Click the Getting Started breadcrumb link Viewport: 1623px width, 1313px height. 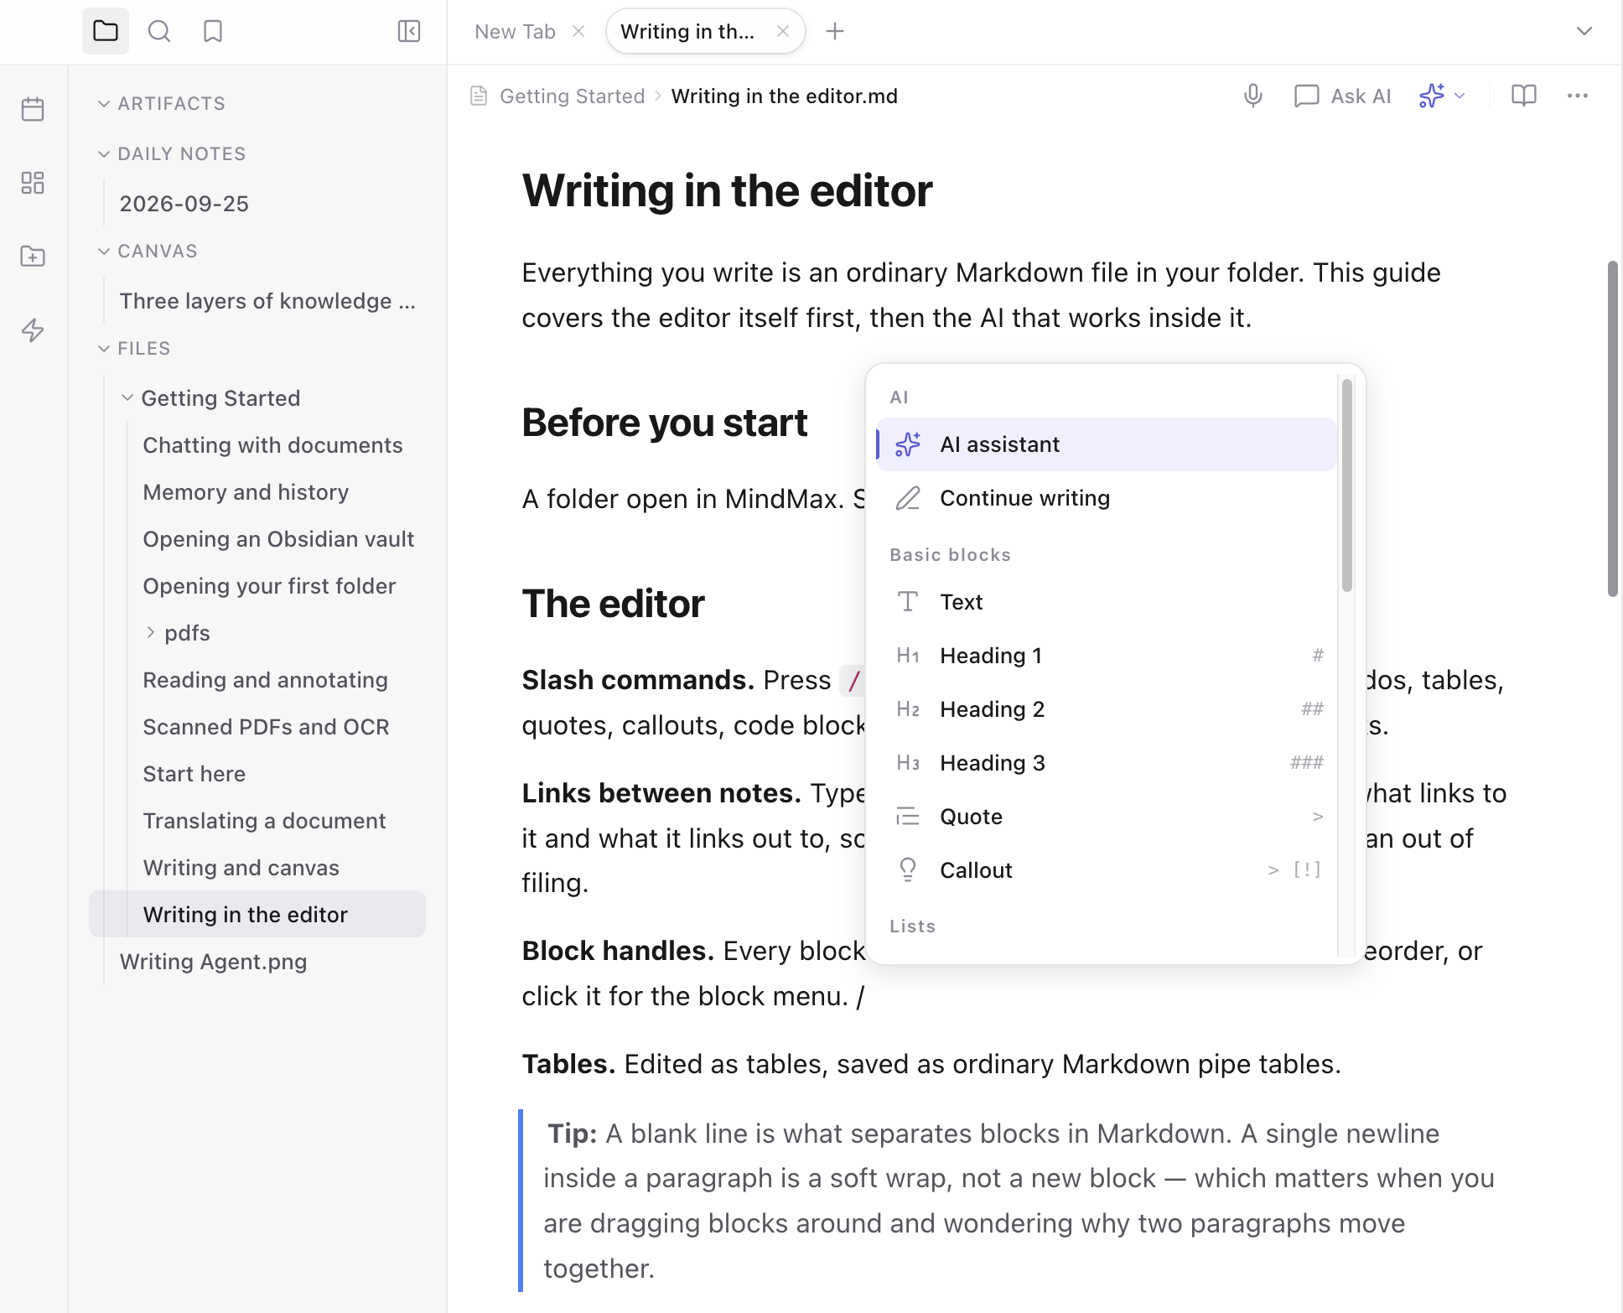pyautogui.click(x=572, y=96)
